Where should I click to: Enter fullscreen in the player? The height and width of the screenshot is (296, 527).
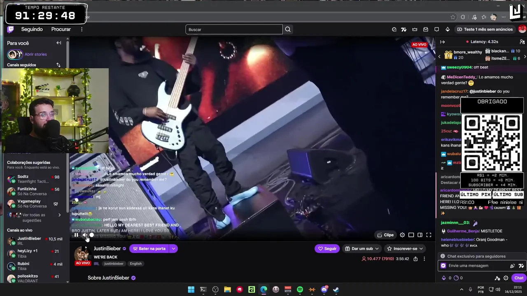429,235
